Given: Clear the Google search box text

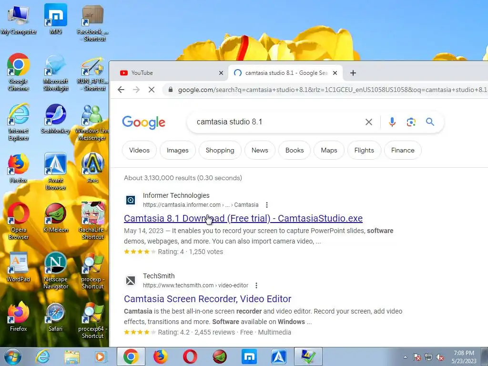Looking at the screenshot, I should click(x=369, y=122).
